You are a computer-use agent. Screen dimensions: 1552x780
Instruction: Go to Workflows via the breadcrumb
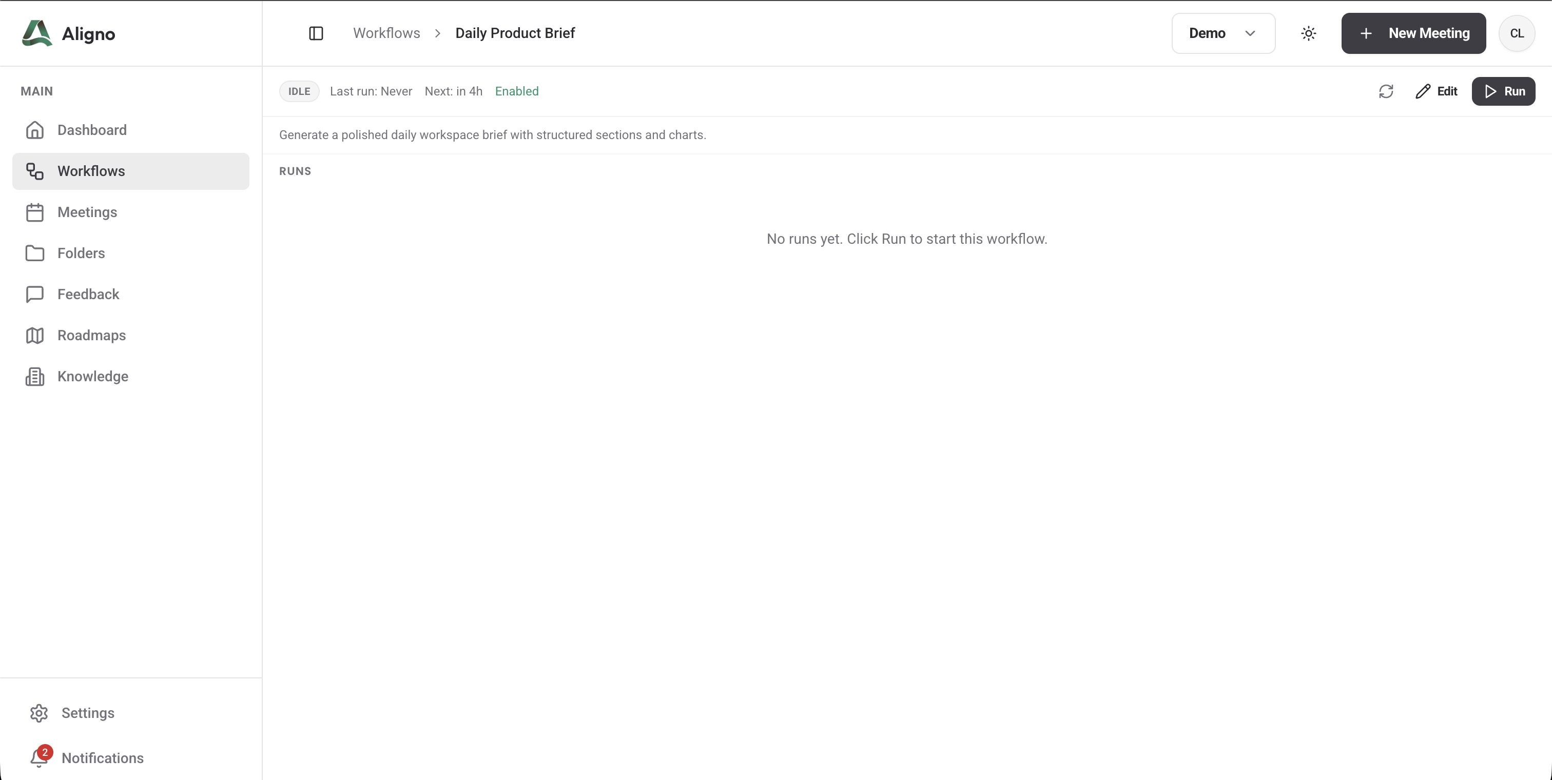point(386,33)
